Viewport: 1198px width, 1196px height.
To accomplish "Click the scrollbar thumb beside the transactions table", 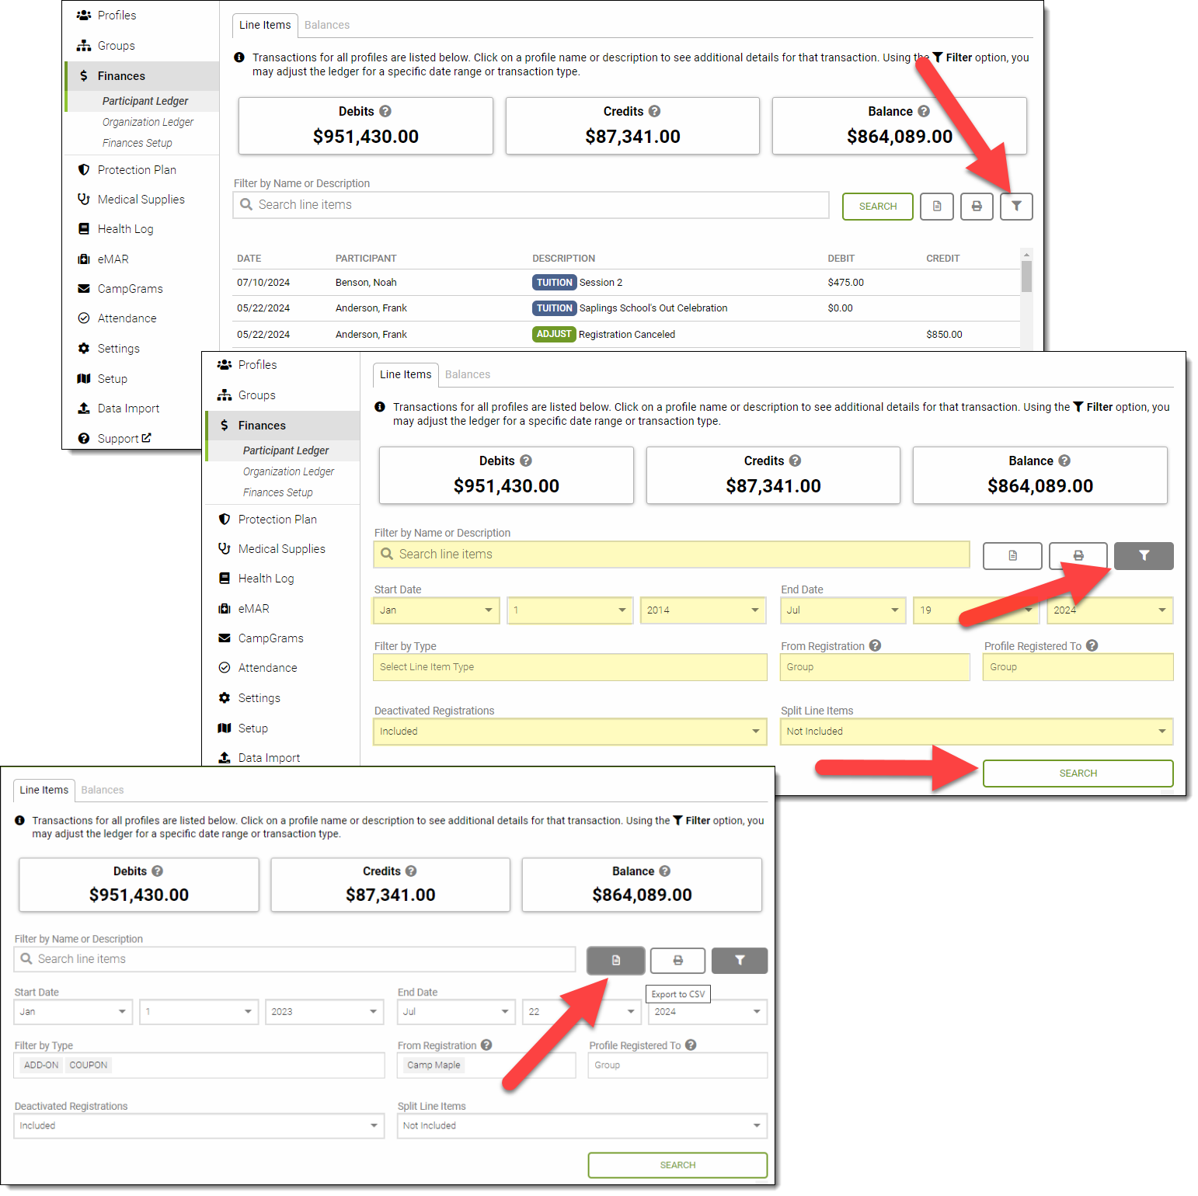I will click(1026, 276).
